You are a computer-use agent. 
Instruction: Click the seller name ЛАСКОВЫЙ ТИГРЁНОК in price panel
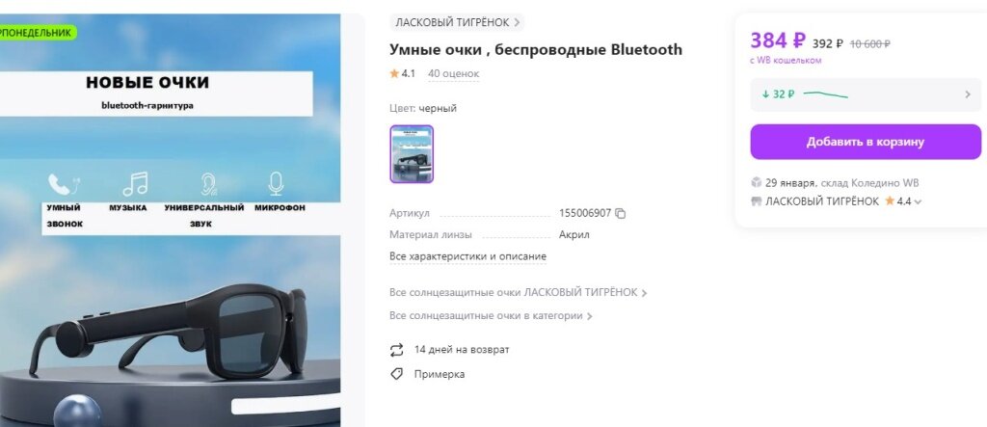[x=822, y=201]
